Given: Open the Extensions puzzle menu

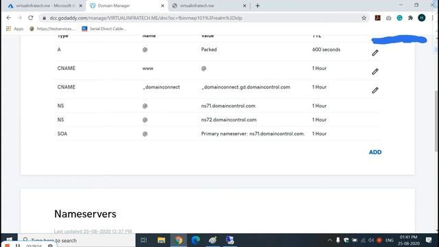Looking at the screenshot, I should click(x=410, y=18).
